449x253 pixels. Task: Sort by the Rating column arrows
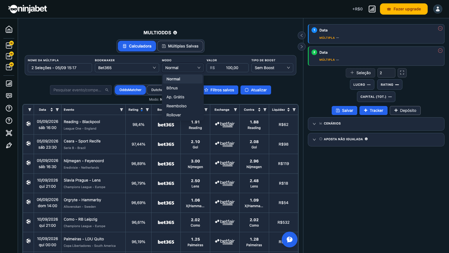[141, 110]
